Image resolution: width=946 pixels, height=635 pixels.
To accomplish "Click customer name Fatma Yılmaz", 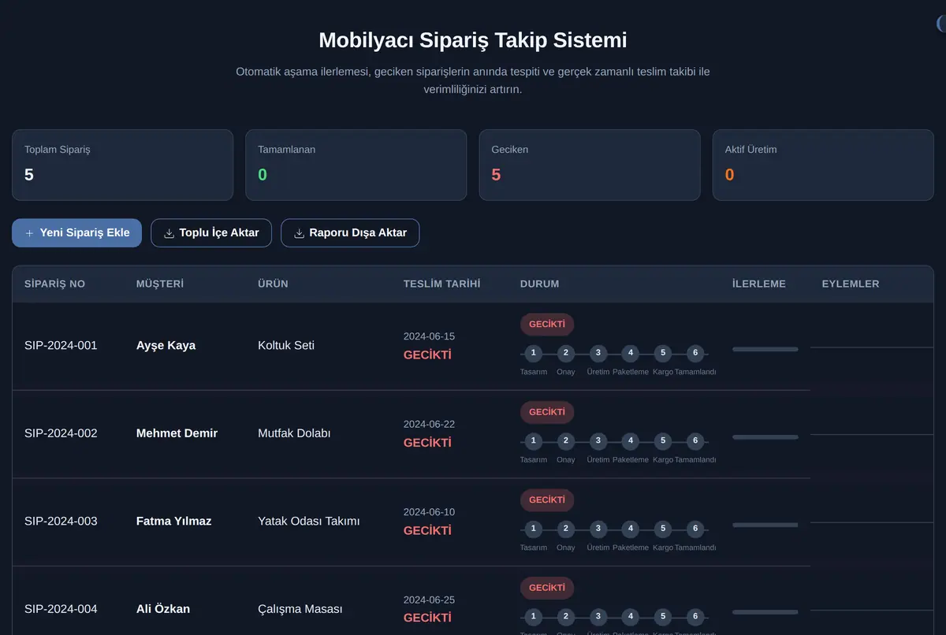I will click(173, 521).
